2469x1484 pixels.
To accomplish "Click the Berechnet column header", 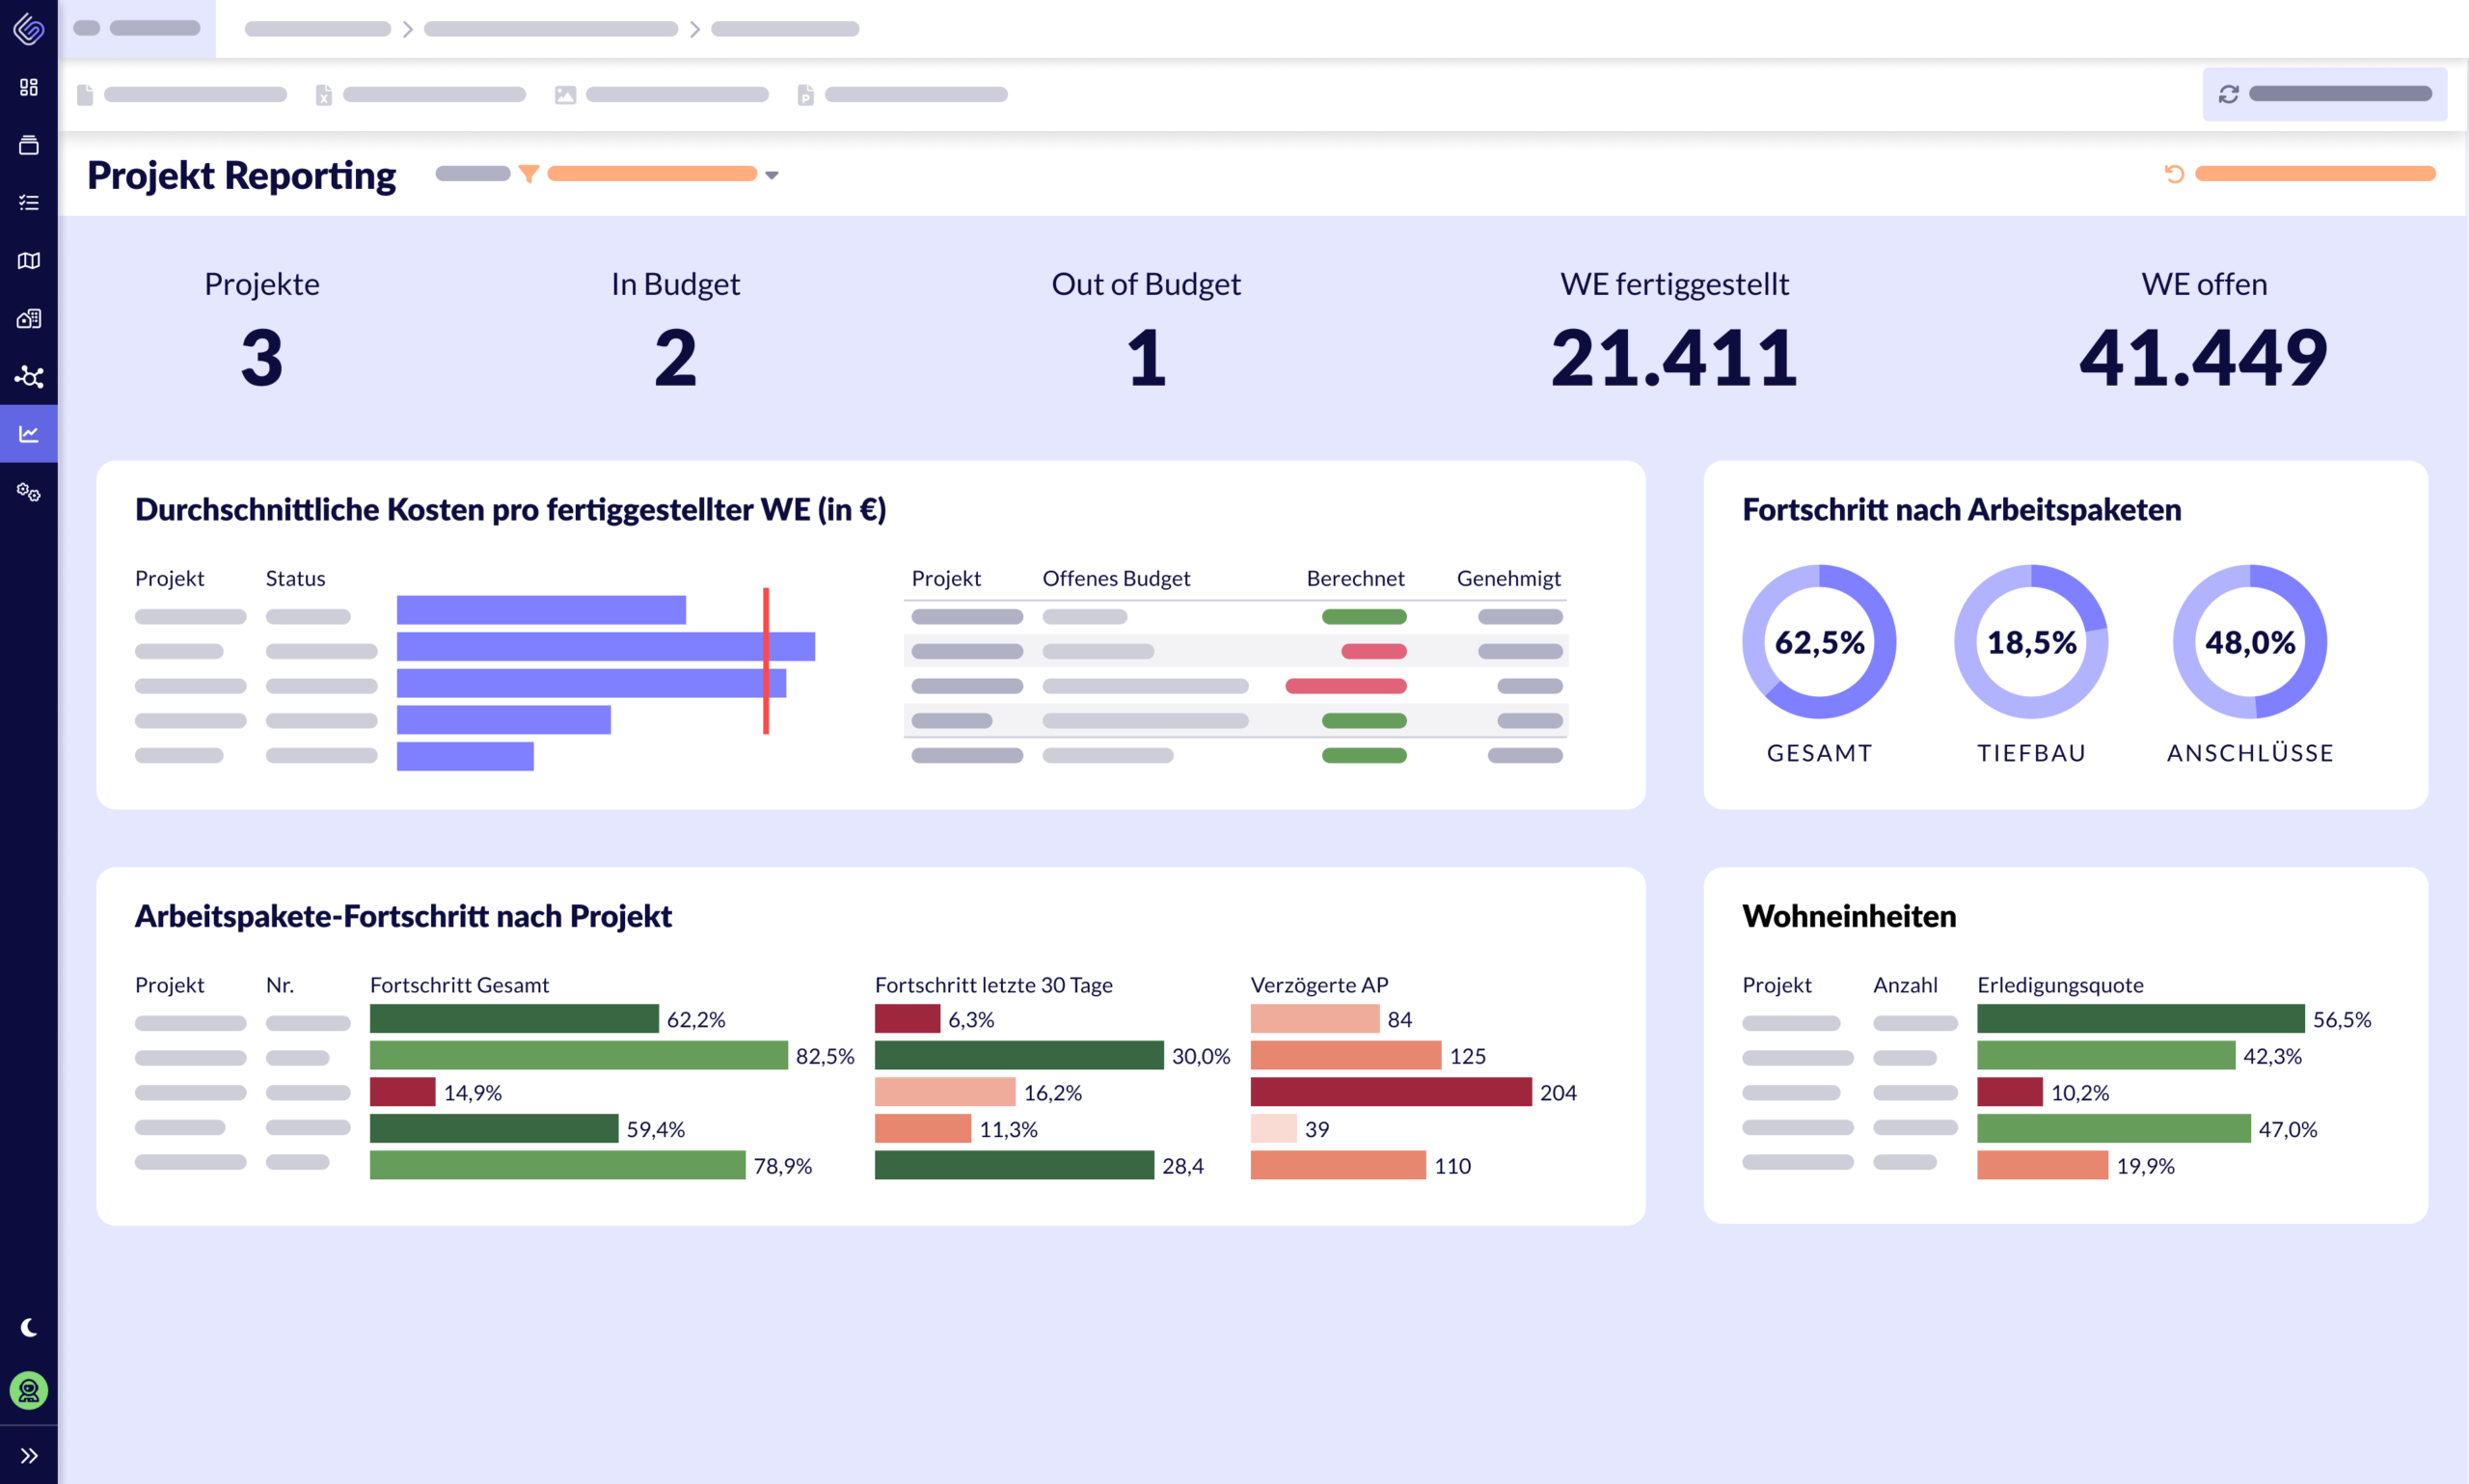I will 1355,578.
